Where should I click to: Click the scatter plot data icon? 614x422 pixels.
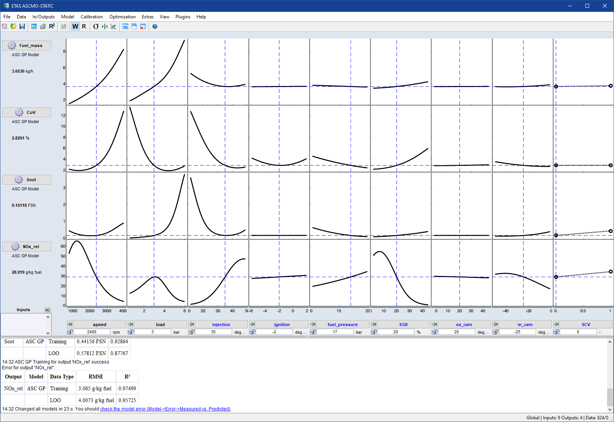click(63, 26)
